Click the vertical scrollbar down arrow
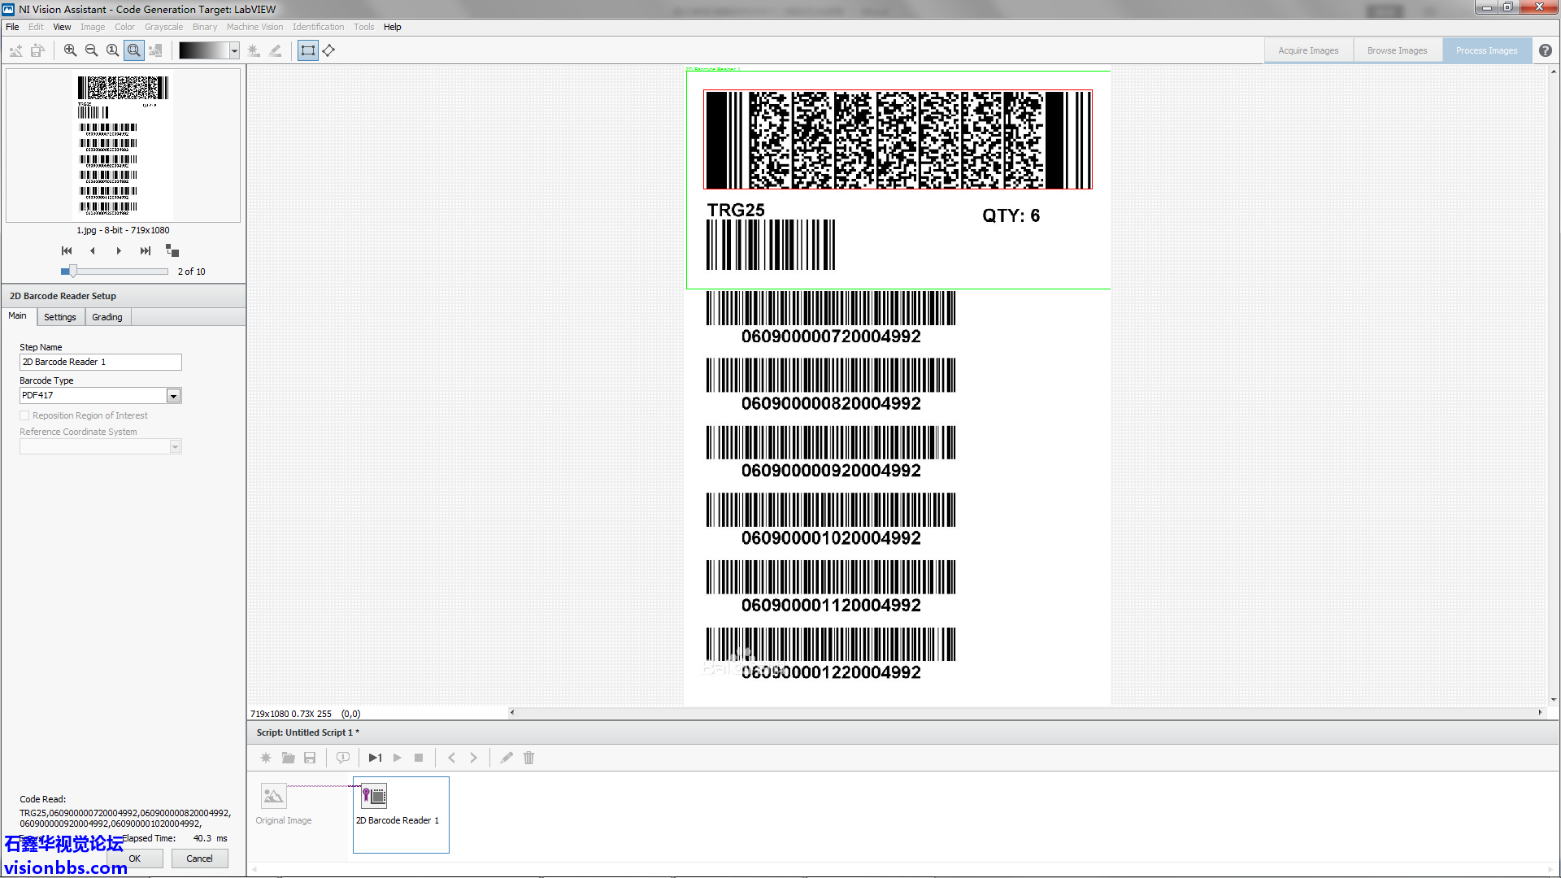The height and width of the screenshot is (878, 1561). click(x=1554, y=699)
